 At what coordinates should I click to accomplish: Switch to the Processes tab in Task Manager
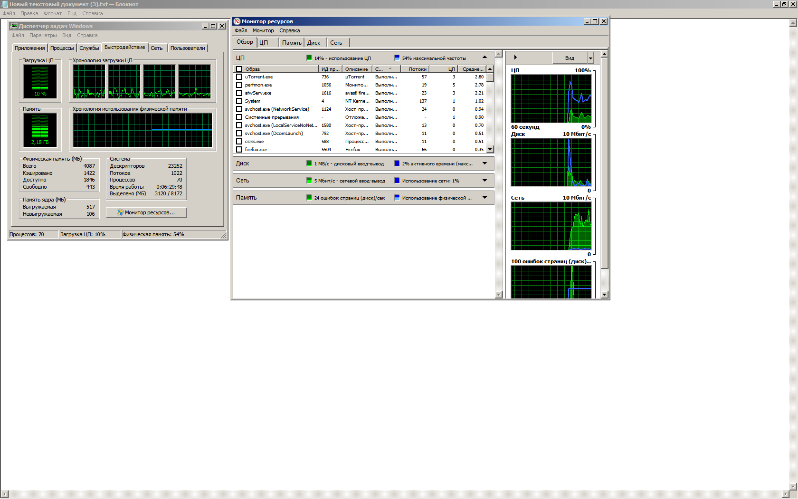coord(62,48)
